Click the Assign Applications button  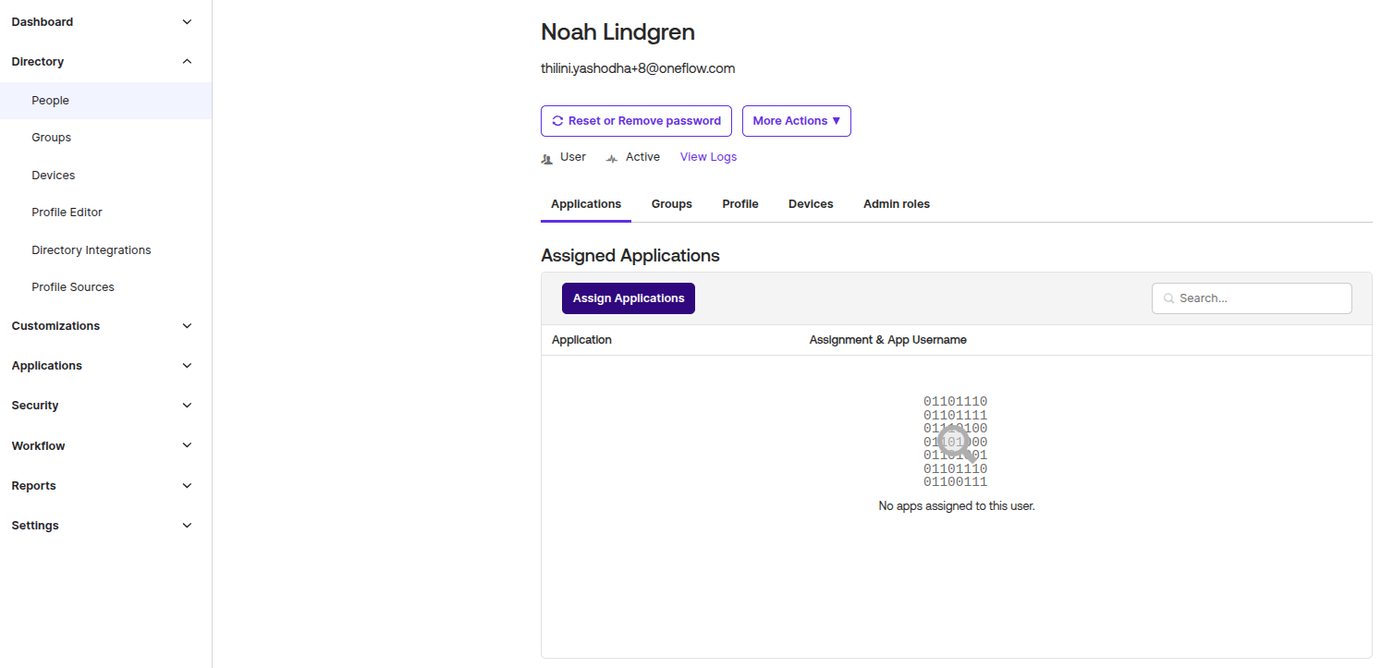(x=629, y=298)
